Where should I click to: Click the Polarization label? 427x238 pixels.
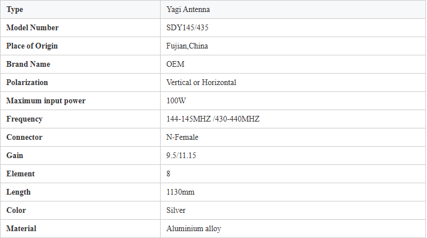27,82
